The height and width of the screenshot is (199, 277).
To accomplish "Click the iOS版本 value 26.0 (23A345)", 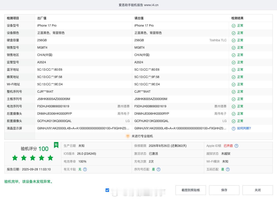I will [x=86, y=154].
